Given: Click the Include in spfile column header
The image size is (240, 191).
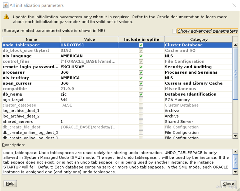Looking at the screenshot, I should tap(141, 39).
